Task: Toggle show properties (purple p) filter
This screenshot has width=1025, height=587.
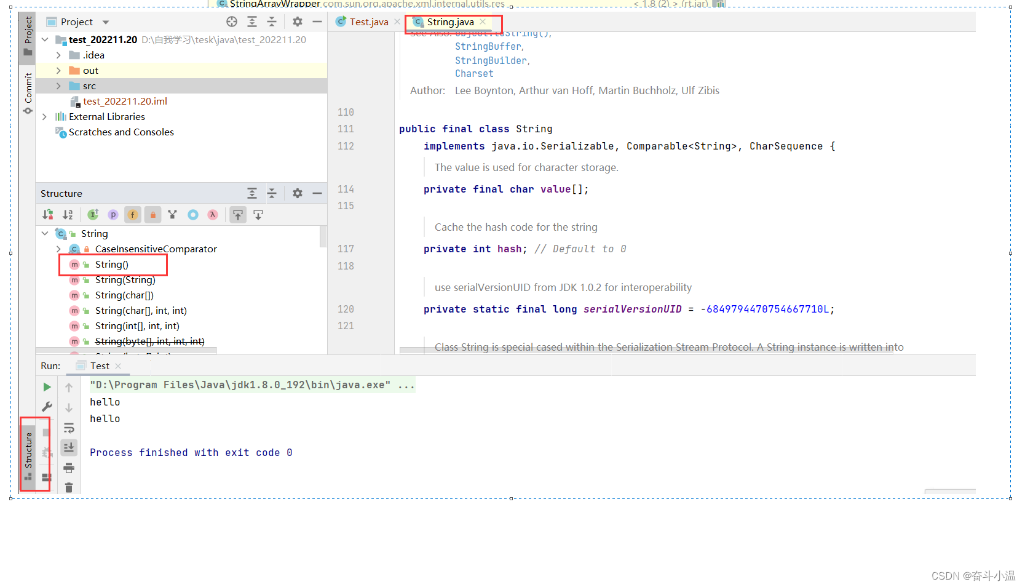Action: (x=113, y=215)
